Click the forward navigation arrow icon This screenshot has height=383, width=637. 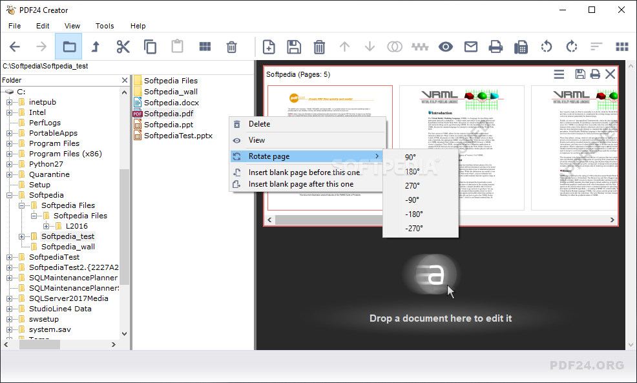coord(41,47)
